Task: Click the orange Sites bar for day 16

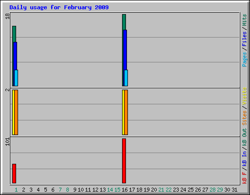Action: 126,112
